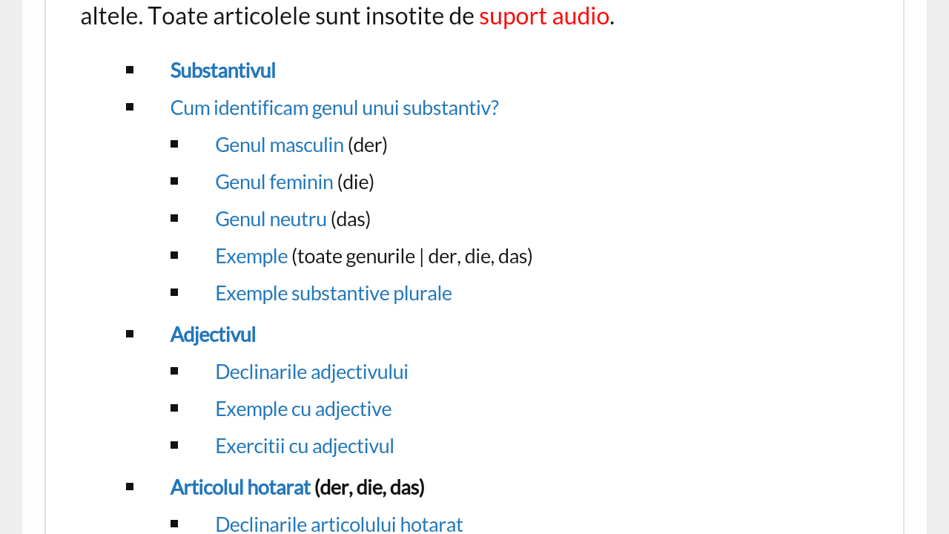Visit the Genul neutru page
The height and width of the screenshot is (534, 949).
[x=271, y=219]
